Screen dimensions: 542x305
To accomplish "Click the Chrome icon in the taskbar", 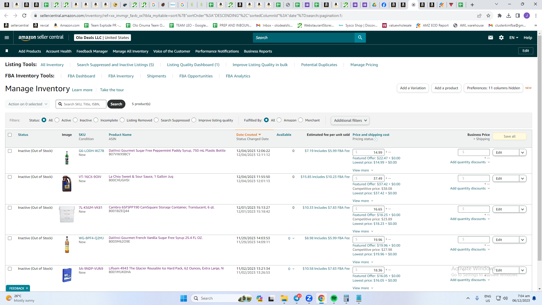I will pyautogui.click(x=321, y=298).
